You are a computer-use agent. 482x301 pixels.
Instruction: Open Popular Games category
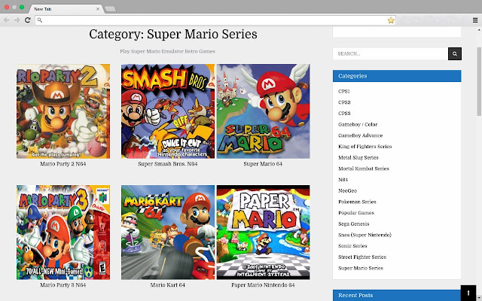pos(356,213)
